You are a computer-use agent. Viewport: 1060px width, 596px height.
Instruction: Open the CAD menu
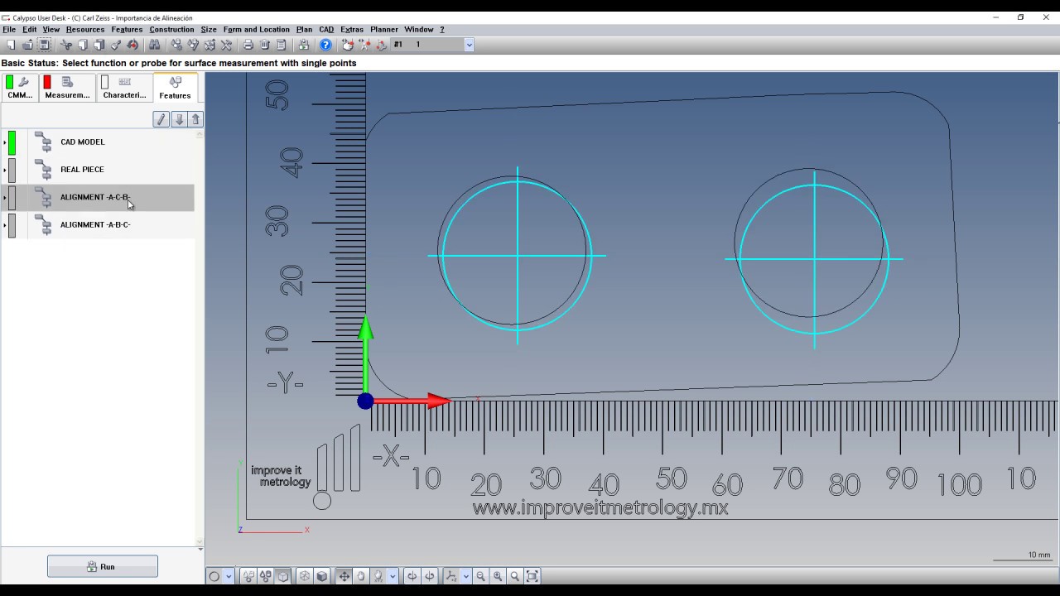click(326, 29)
